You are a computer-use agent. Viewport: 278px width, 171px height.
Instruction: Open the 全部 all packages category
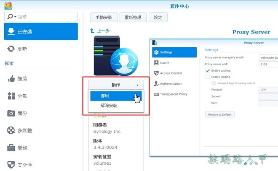pyautogui.click(x=41, y=96)
